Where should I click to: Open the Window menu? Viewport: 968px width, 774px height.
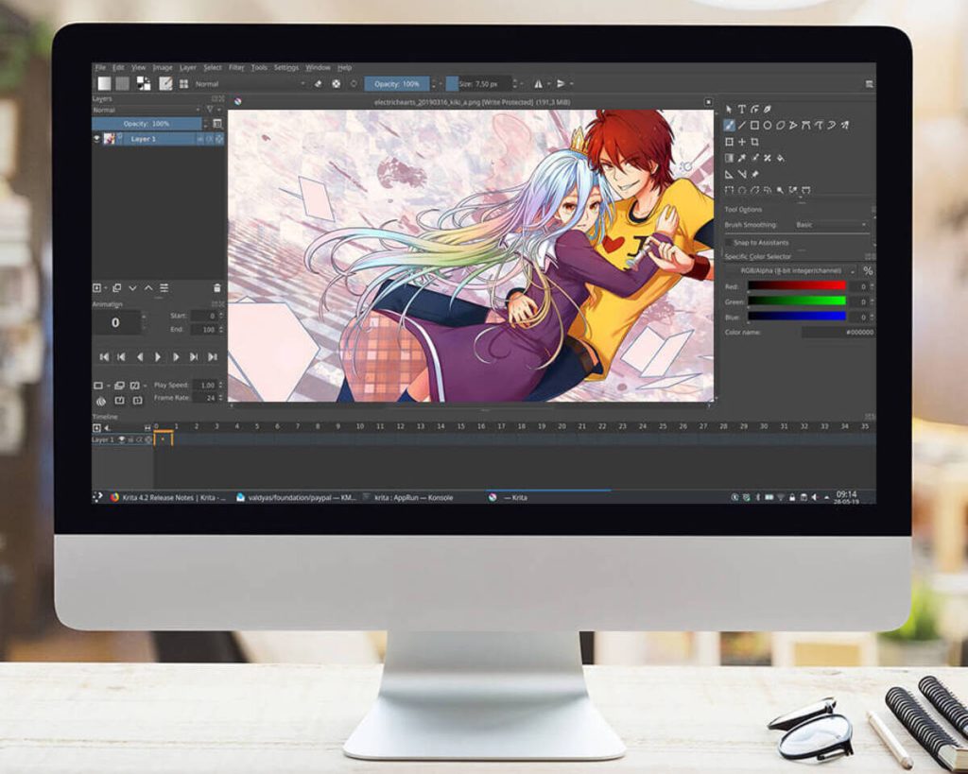coord(318,67)
